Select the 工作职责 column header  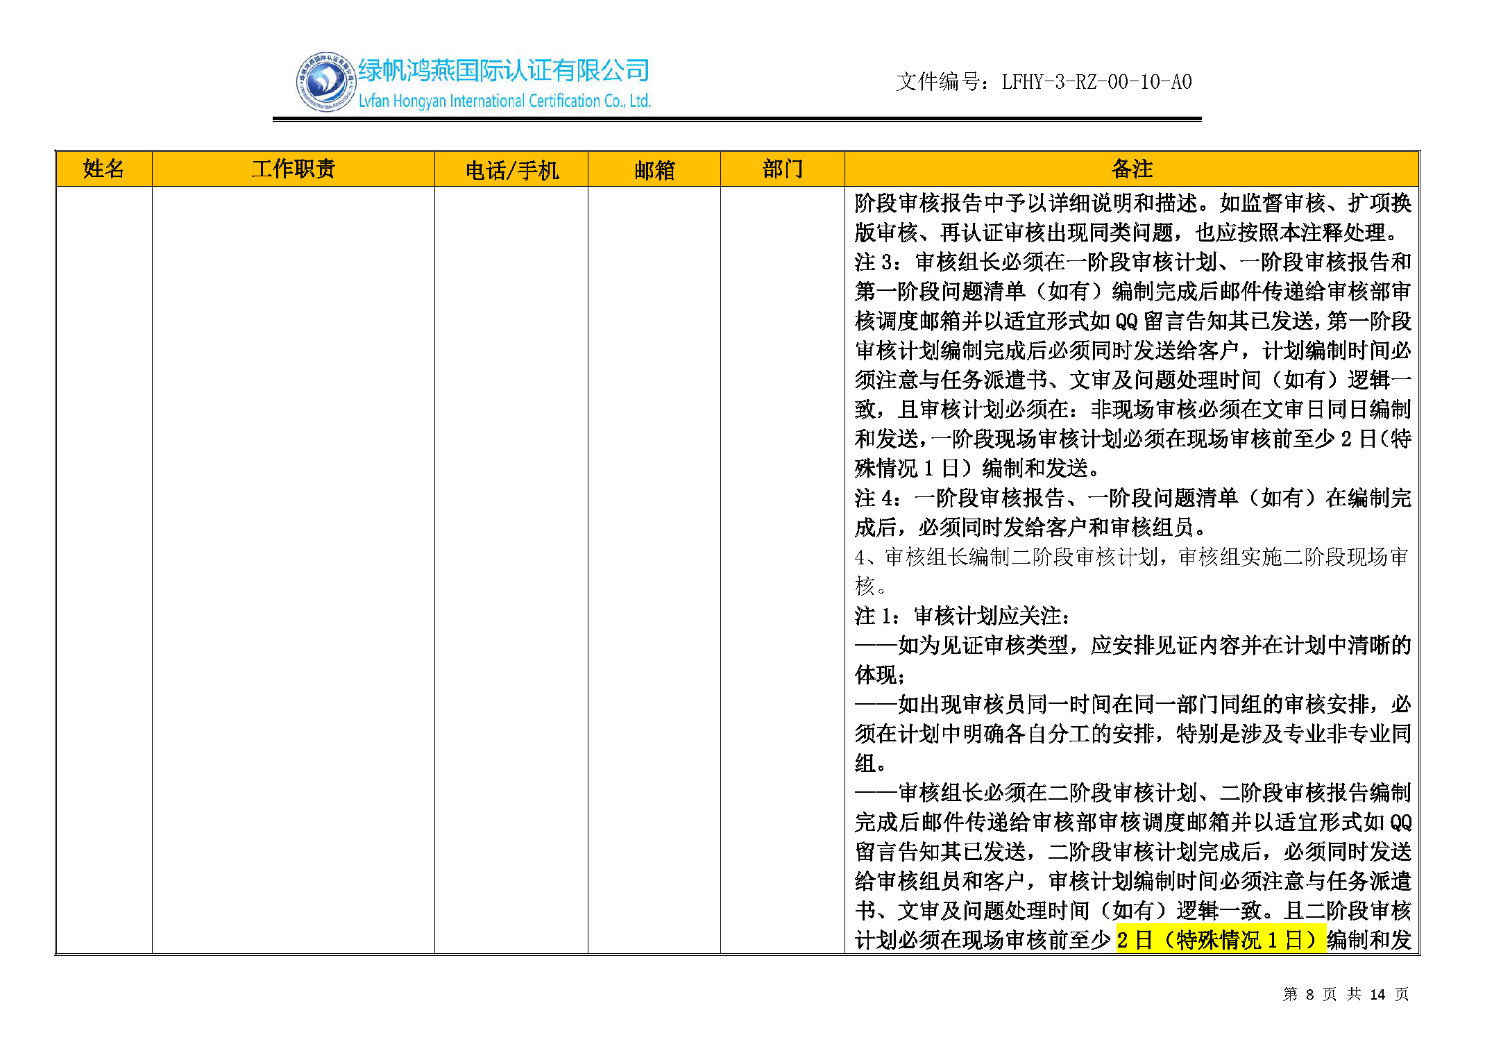[293, 169]
